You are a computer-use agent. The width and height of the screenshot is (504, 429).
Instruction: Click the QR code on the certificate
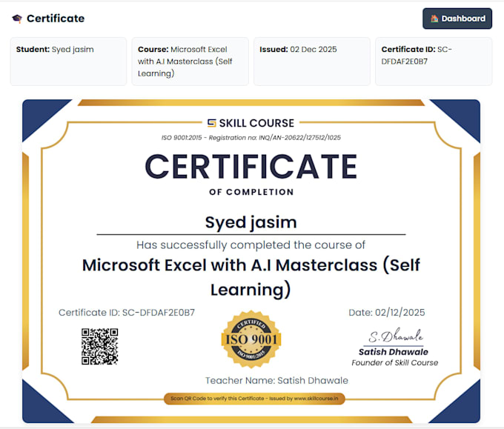coord(99,347)
